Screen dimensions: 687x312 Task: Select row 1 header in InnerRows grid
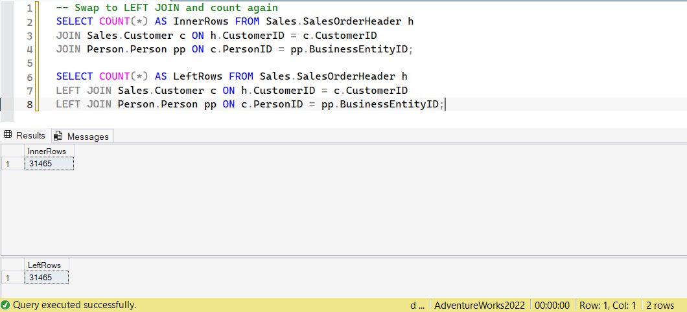pyautogui.click(x=13, y=164)
